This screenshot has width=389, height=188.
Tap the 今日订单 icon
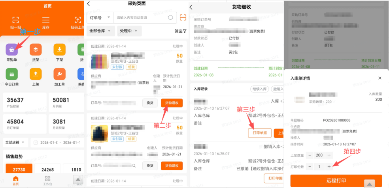(12, 74)
